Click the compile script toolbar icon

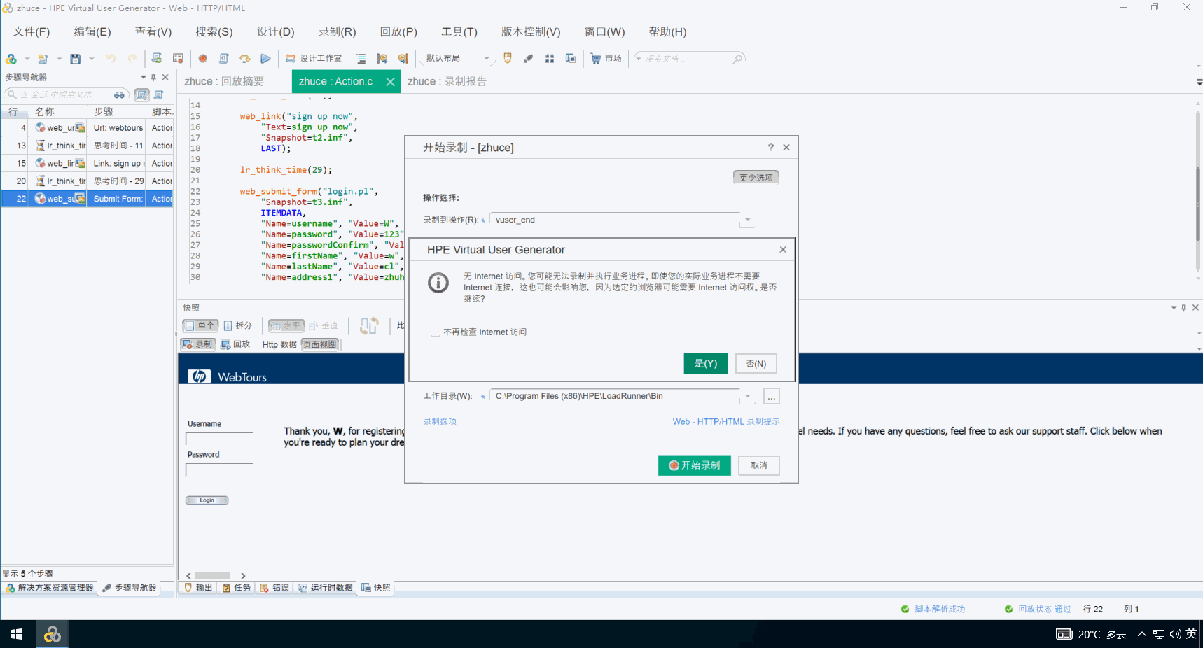click(223, 59)
